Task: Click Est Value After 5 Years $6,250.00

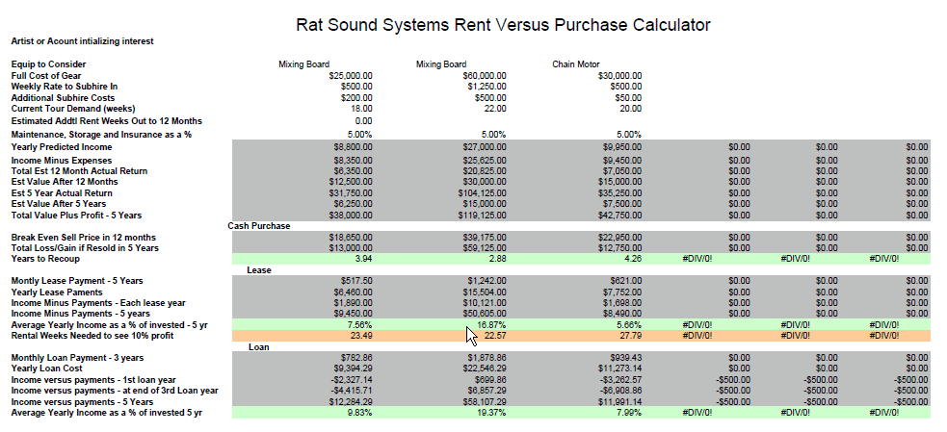Action: click(353, 204)
